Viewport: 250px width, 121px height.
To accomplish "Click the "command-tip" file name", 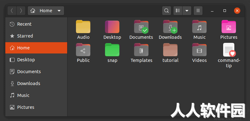I will [x=229, y=63].
